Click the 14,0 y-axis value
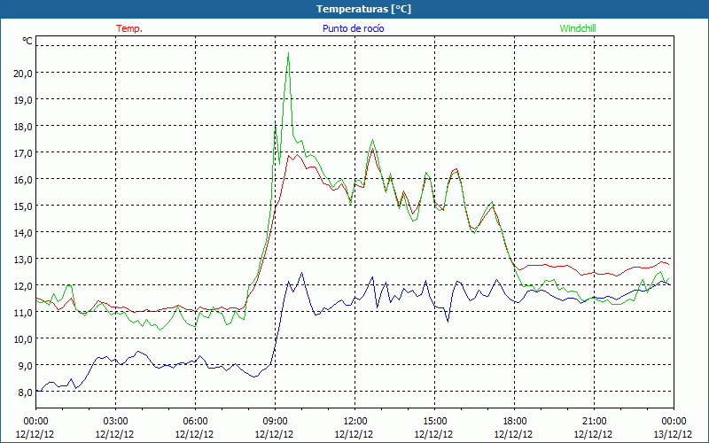The width and height of the screenshot is (709, 443). [23, 233]
